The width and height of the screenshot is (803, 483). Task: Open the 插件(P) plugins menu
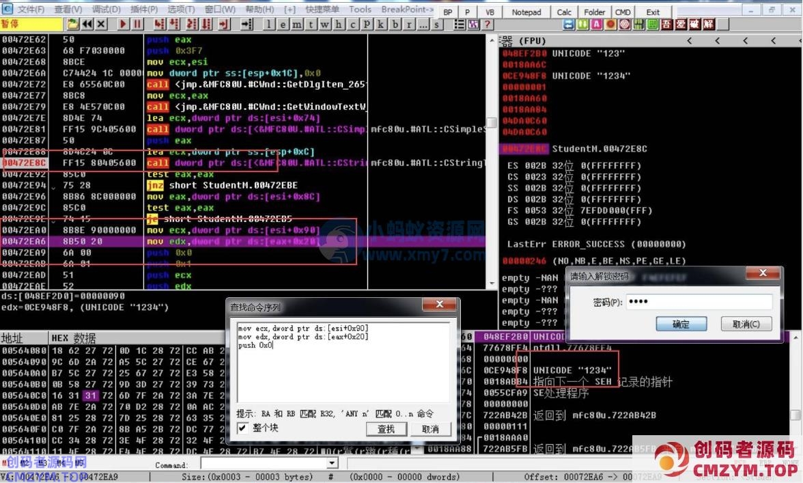tap(143, 10)
